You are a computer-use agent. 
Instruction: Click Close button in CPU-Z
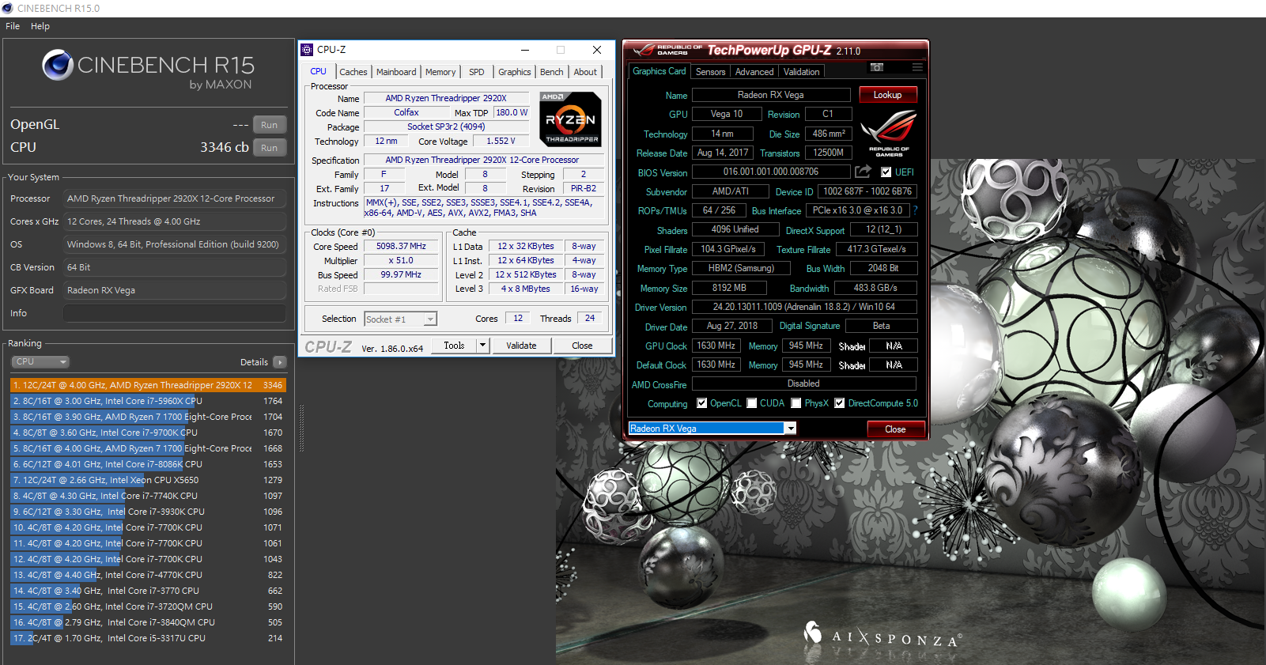(x=582, y=346)
